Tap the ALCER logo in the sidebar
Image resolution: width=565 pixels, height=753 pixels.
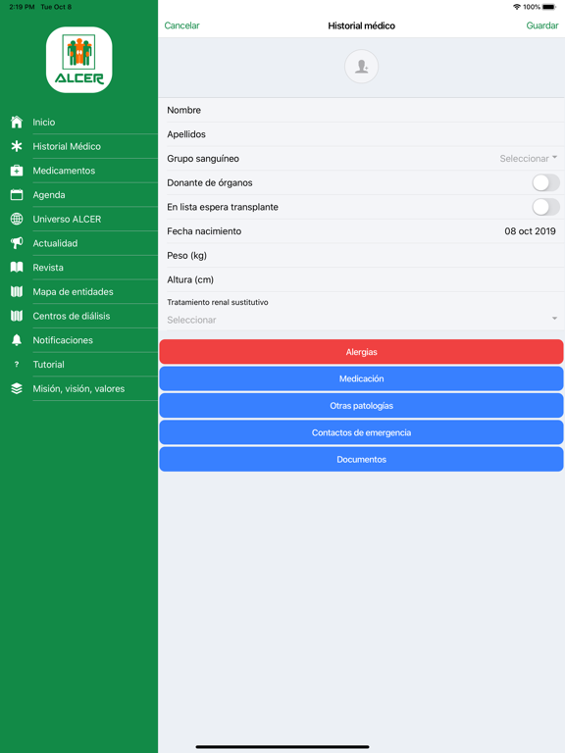point(78,60)
